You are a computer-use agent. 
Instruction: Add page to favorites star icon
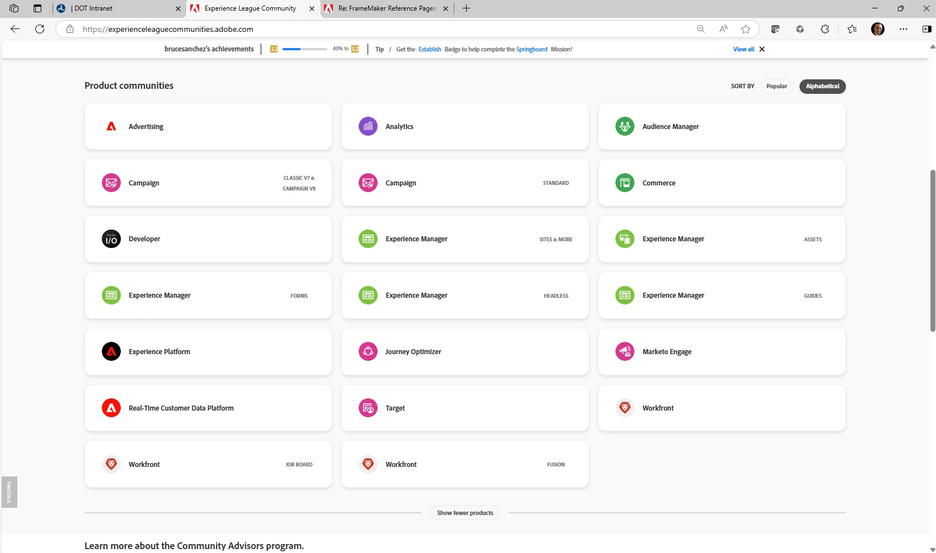[746, 29]
